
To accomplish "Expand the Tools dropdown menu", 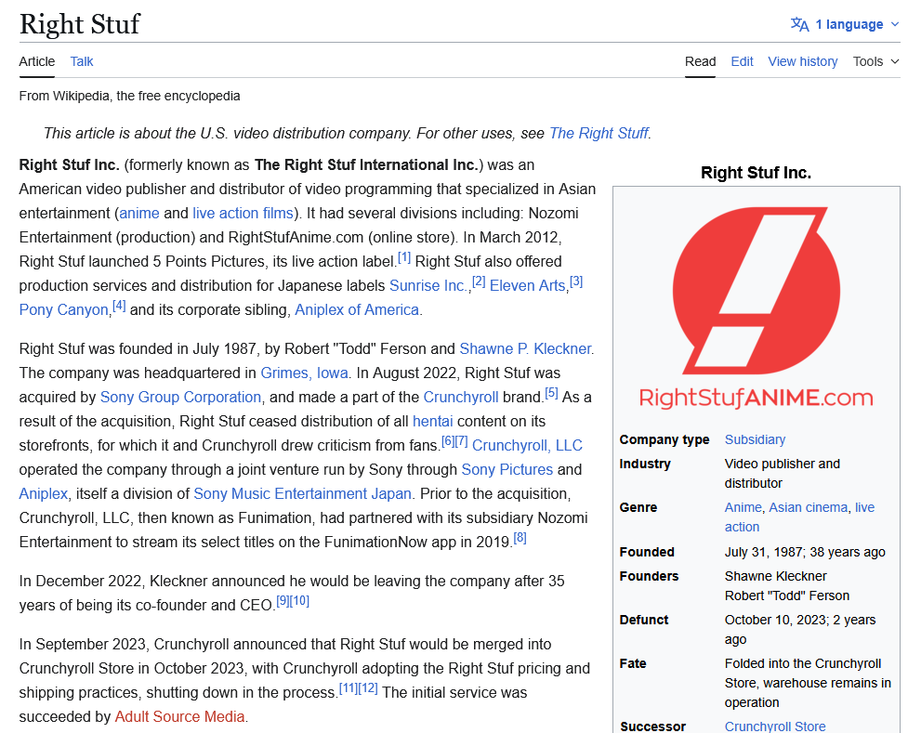I will click(875, 61).
